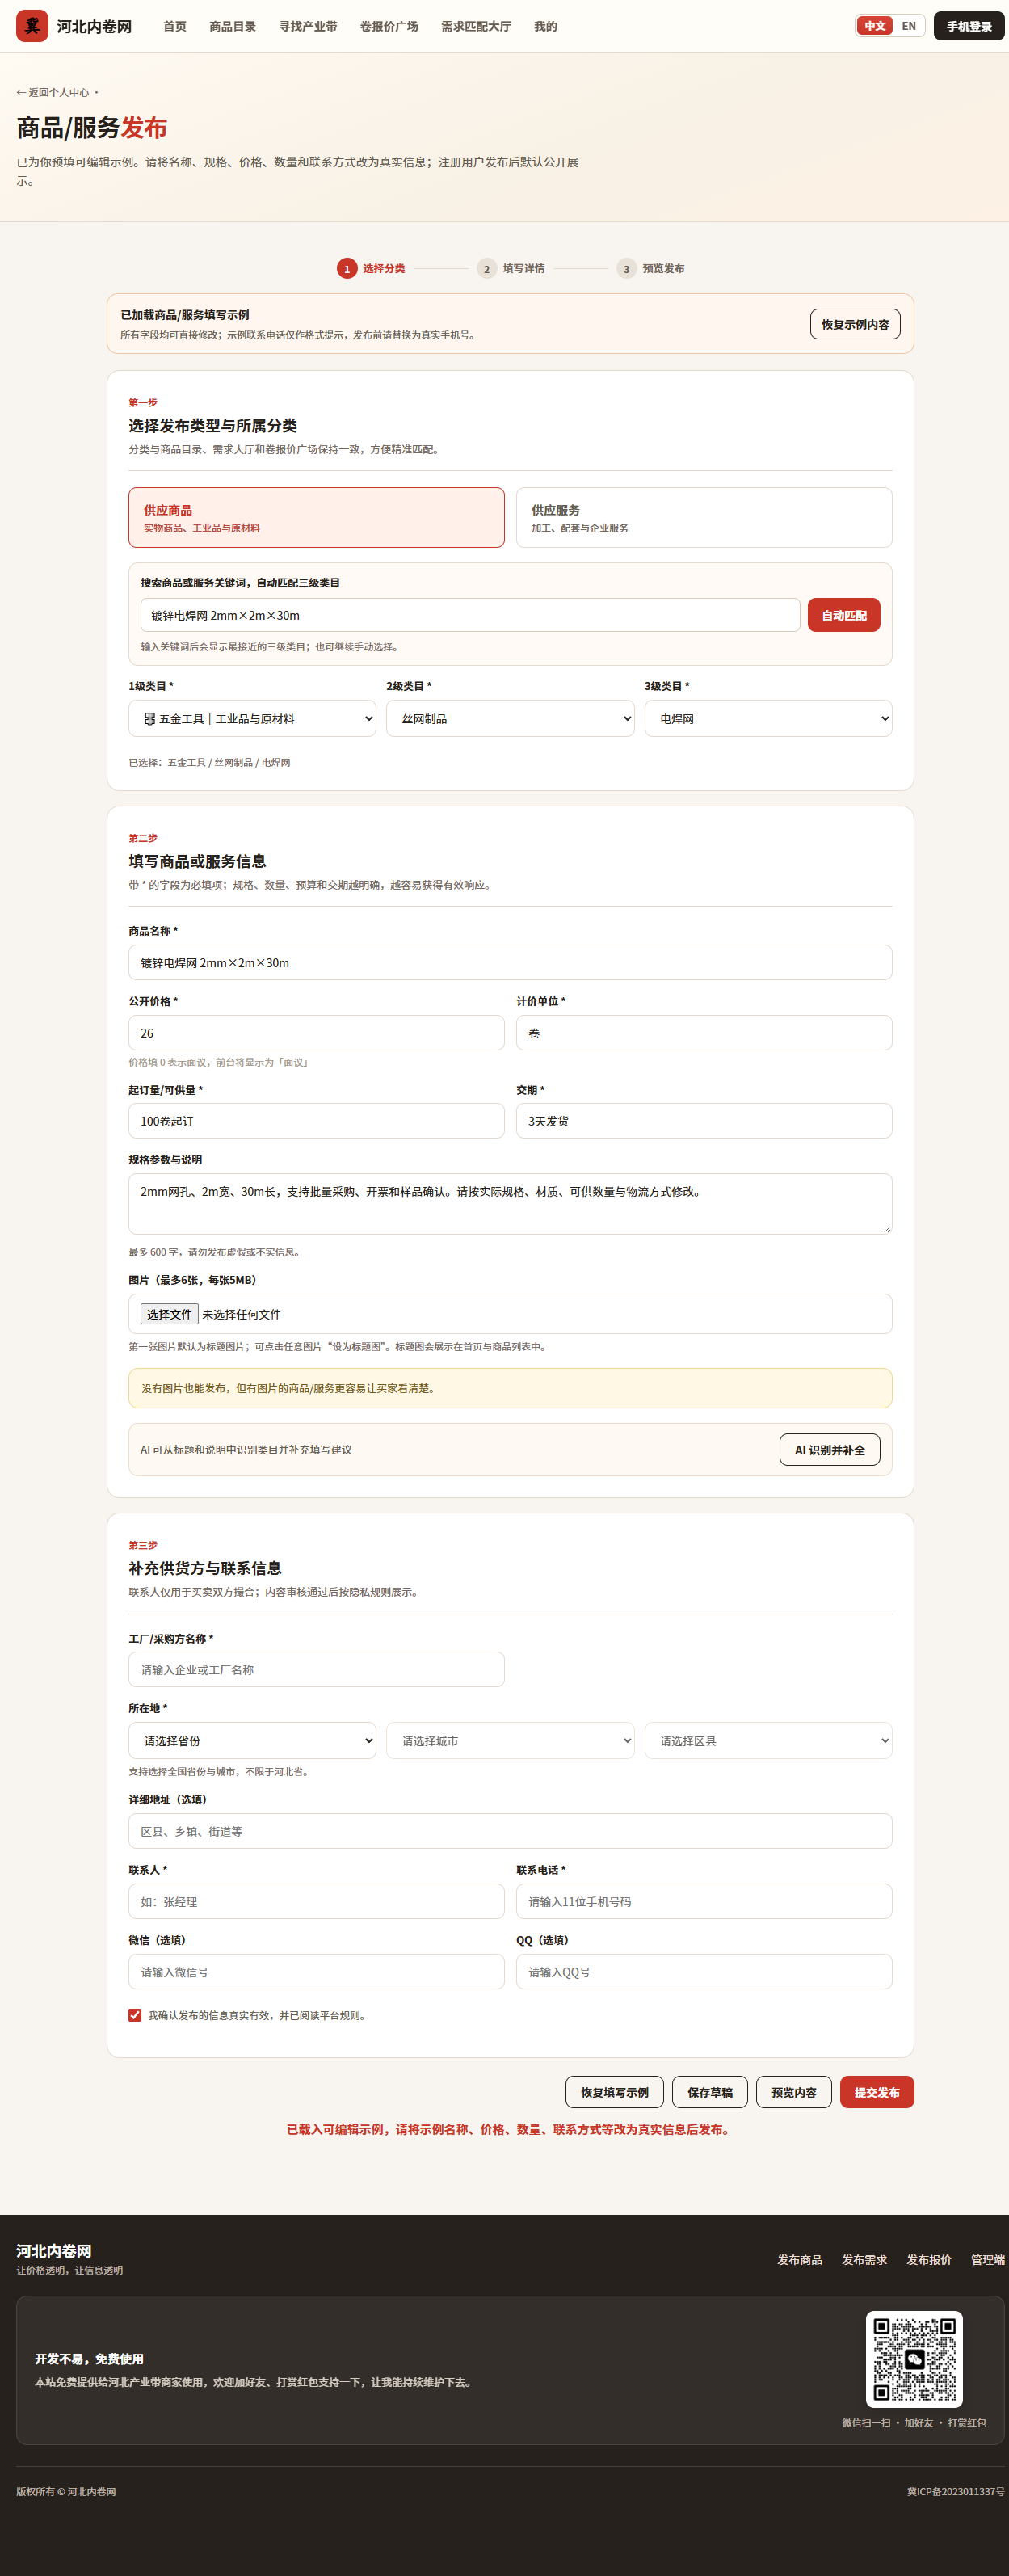Click the AI 识别并补全 button
The image size is (1009, 2576).
(830, 1449)
